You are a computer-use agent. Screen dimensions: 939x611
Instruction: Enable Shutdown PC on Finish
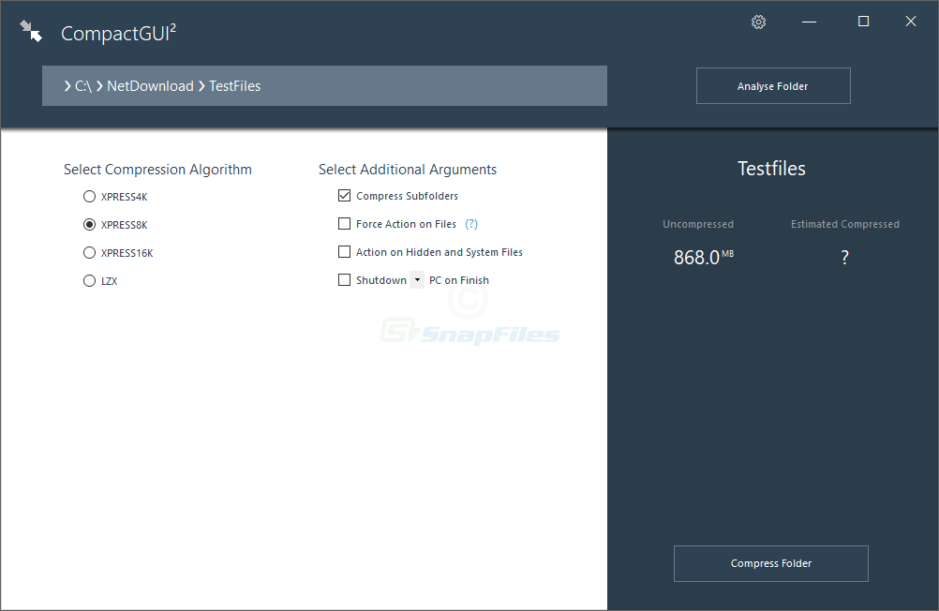pos(344,279)
